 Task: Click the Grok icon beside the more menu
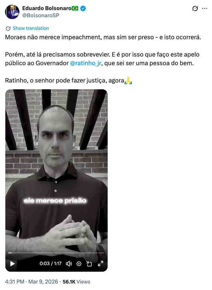click(x=195, y=9)
